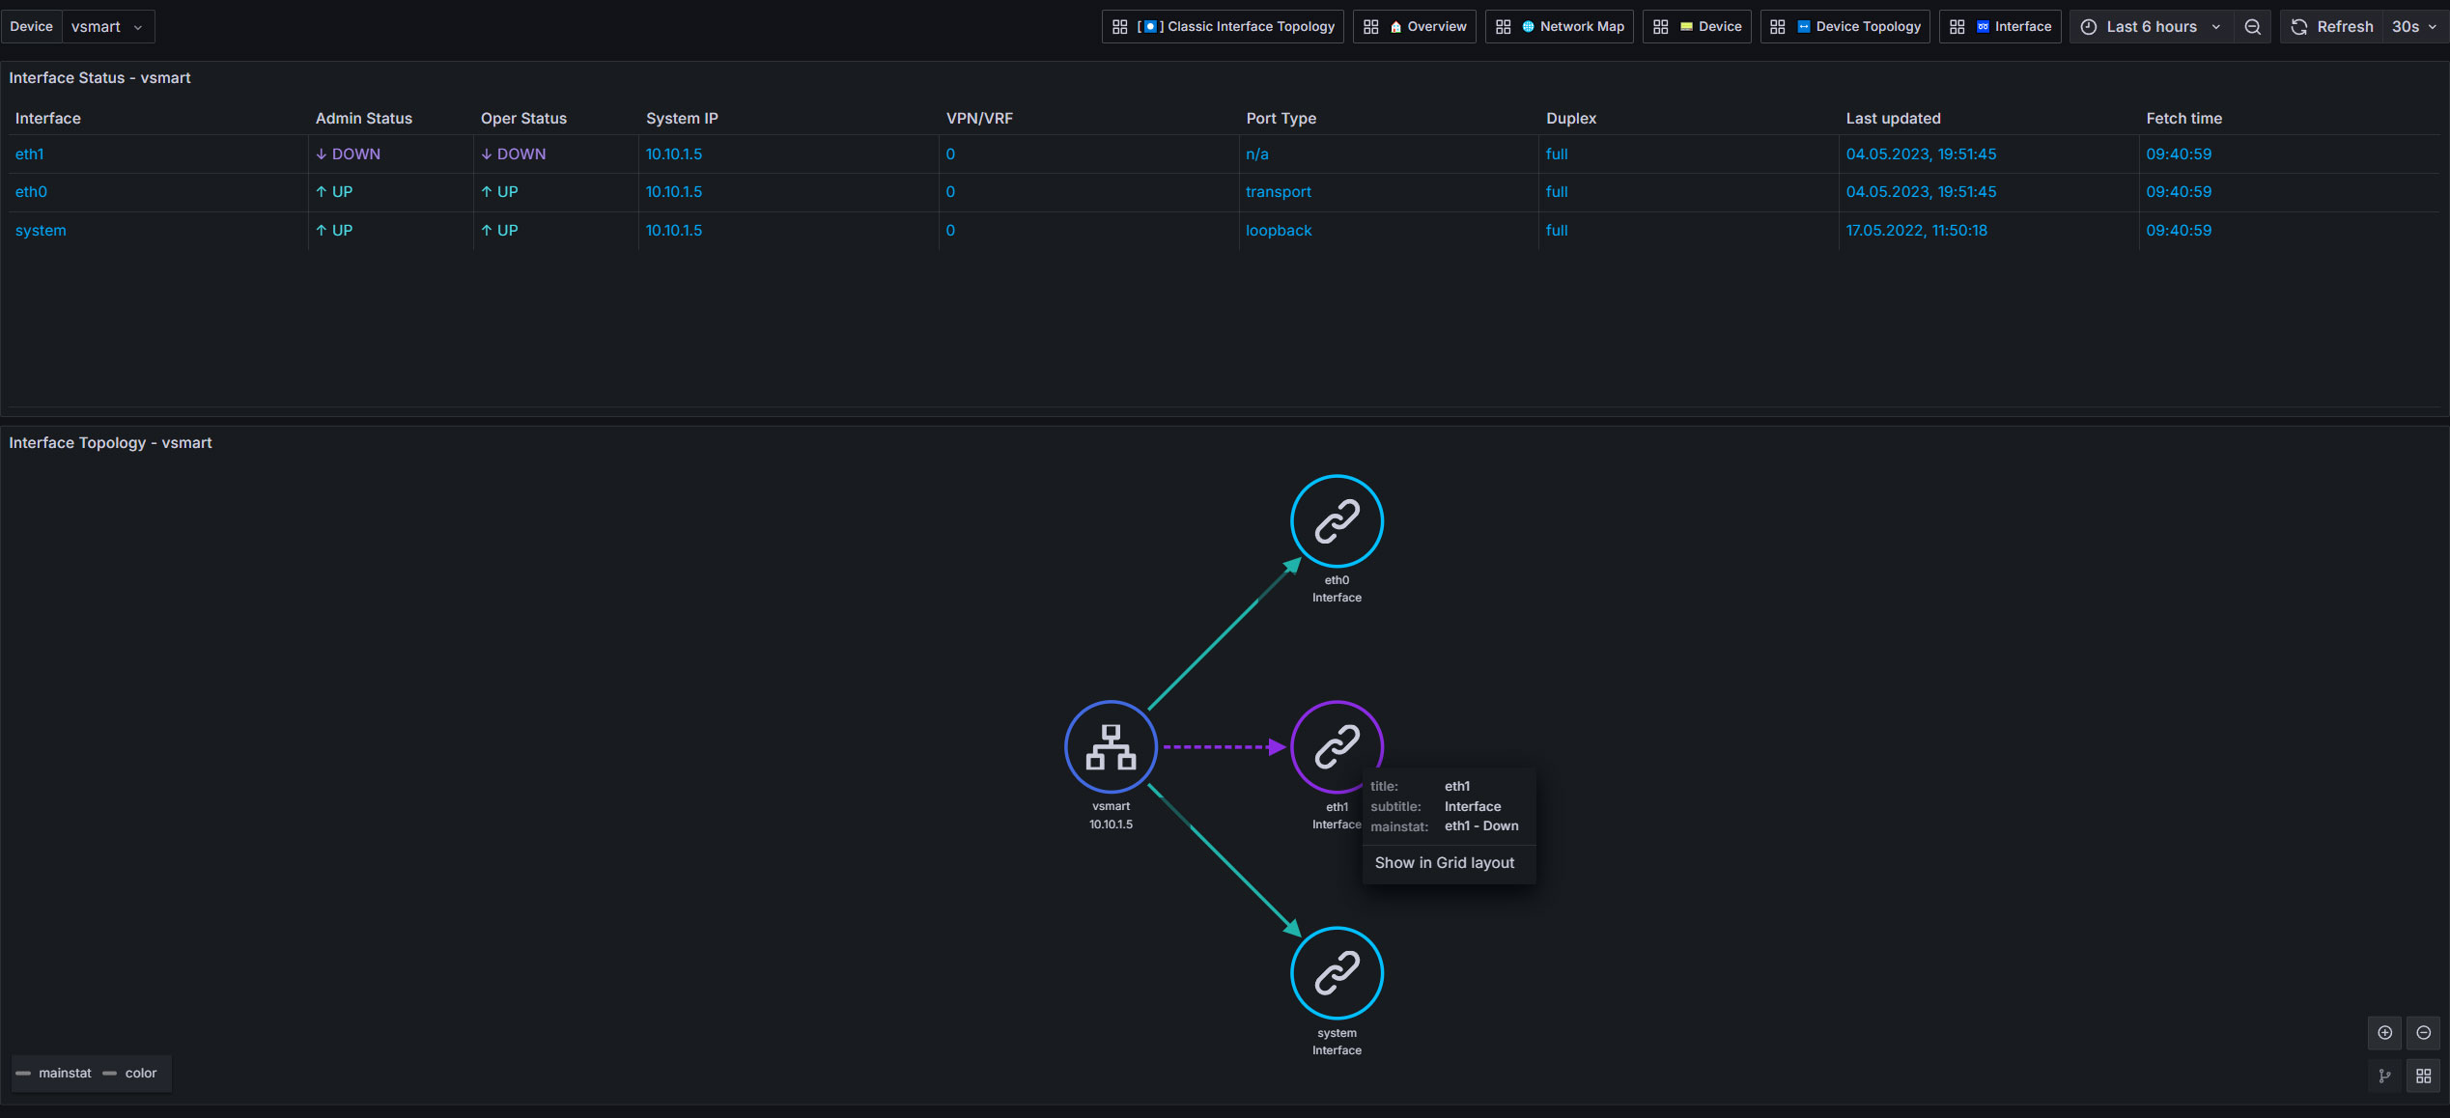The width and height of the screenshot is (2450, 1118).
Task: Click the time range zoom out icon
Action: pyautogui.click(x=2253, y=27)
